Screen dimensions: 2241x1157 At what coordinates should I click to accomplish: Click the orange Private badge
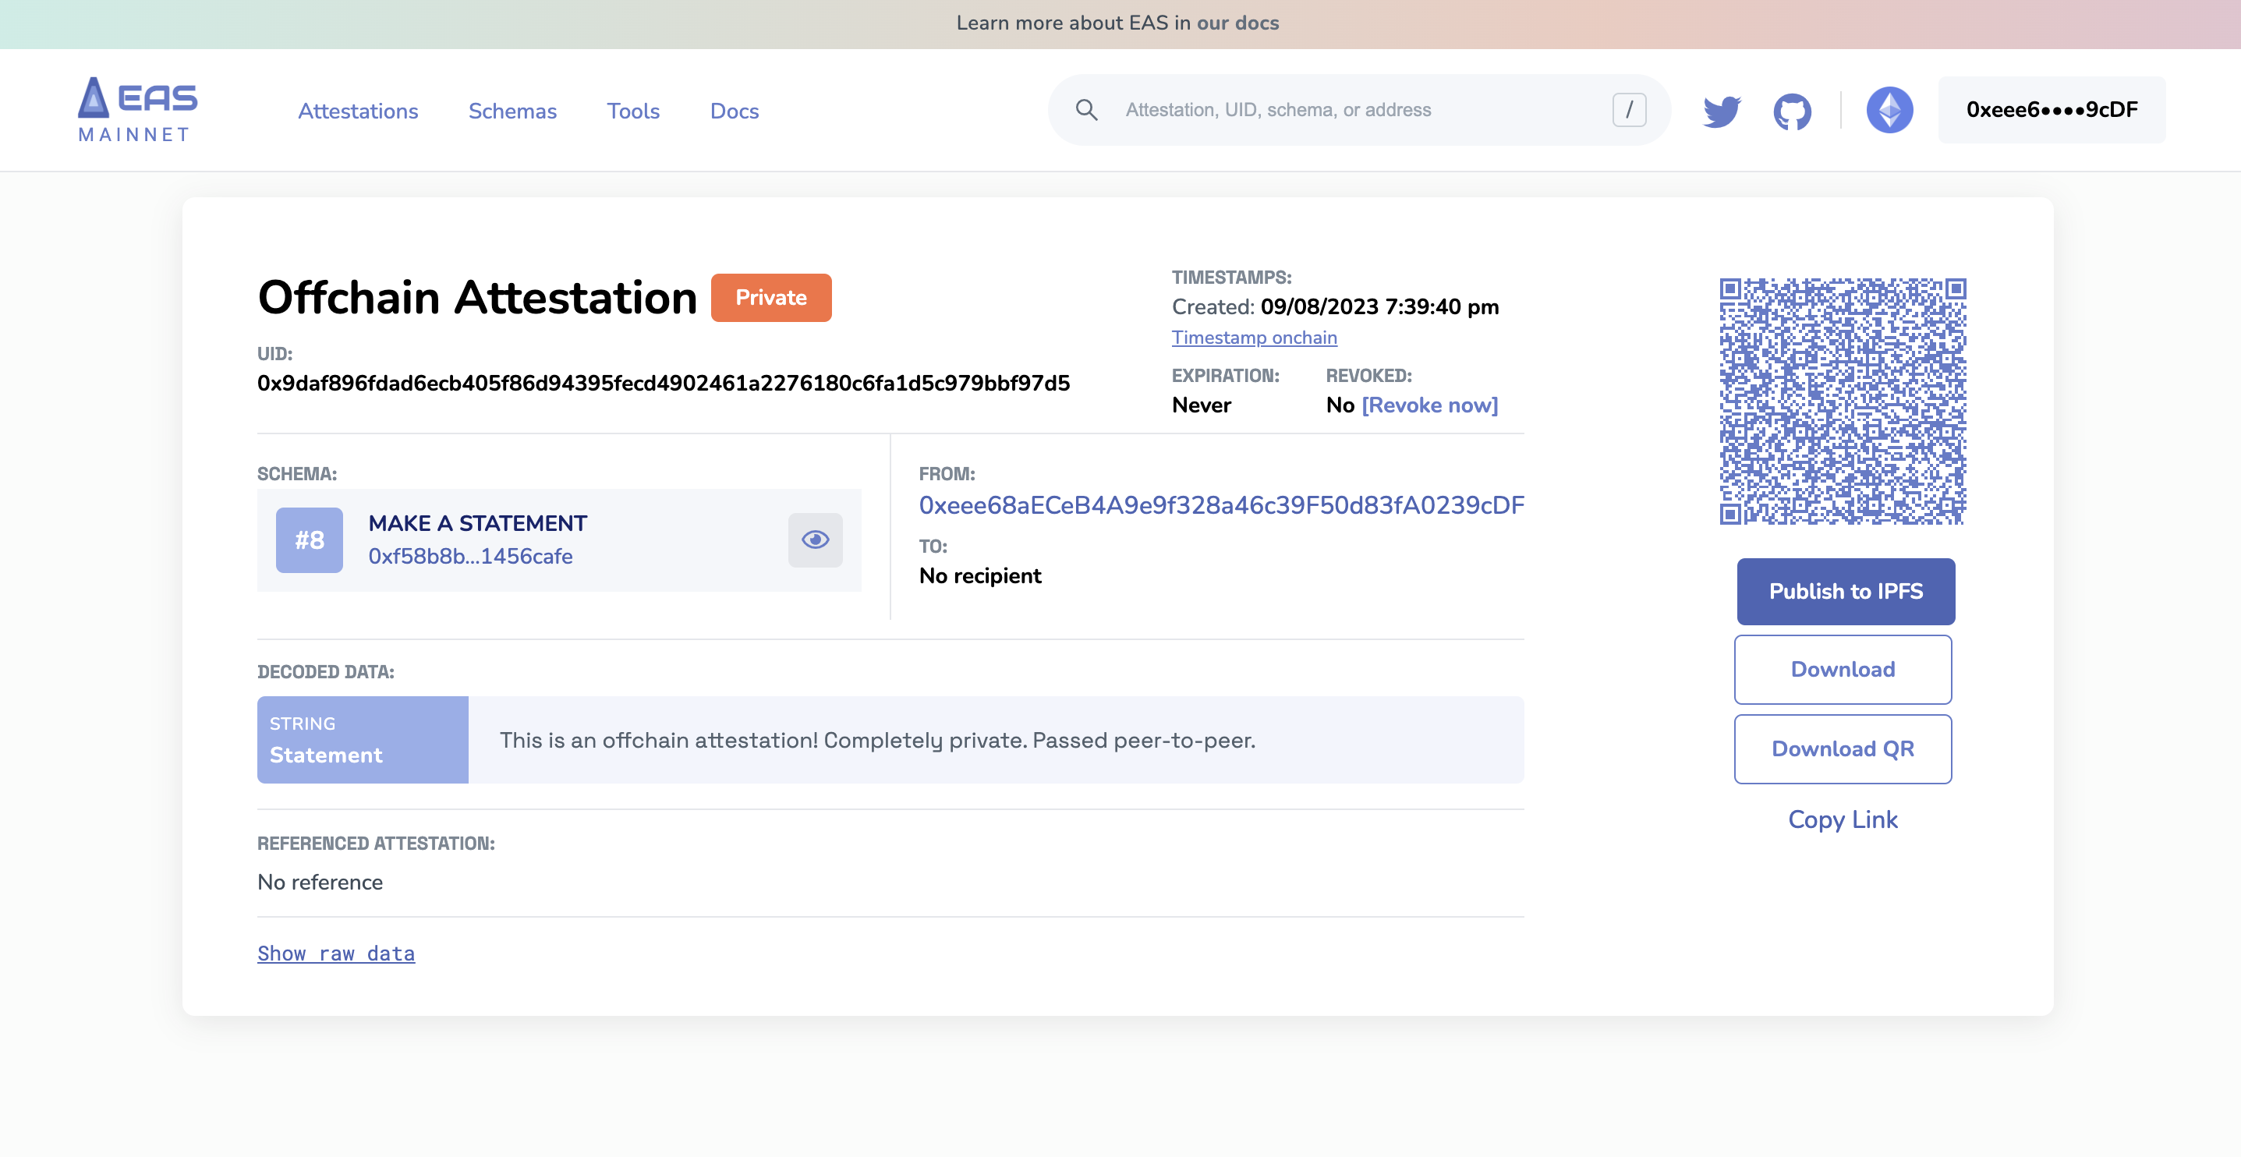point(770,296)
